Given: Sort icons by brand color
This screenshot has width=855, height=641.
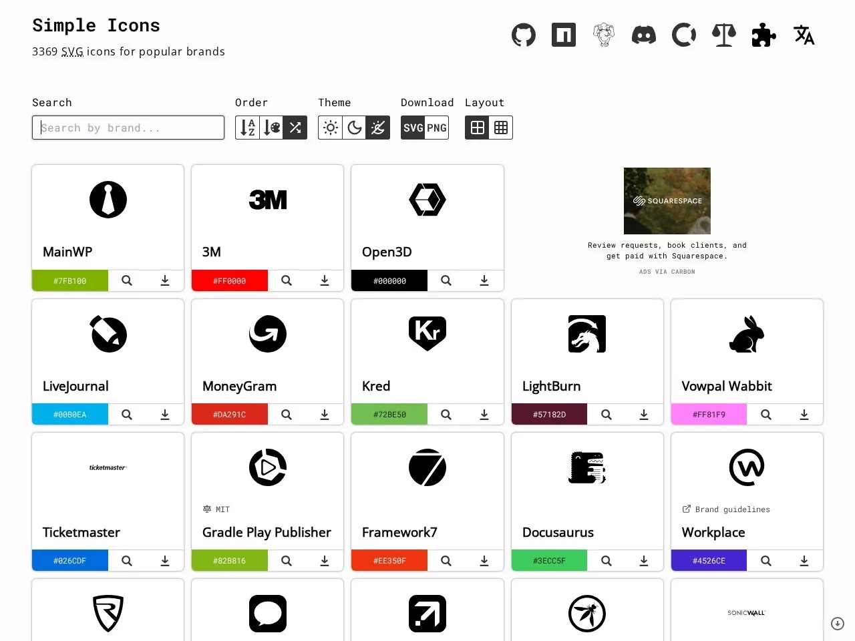Looking at the screenshot, I should coord(271,128).
